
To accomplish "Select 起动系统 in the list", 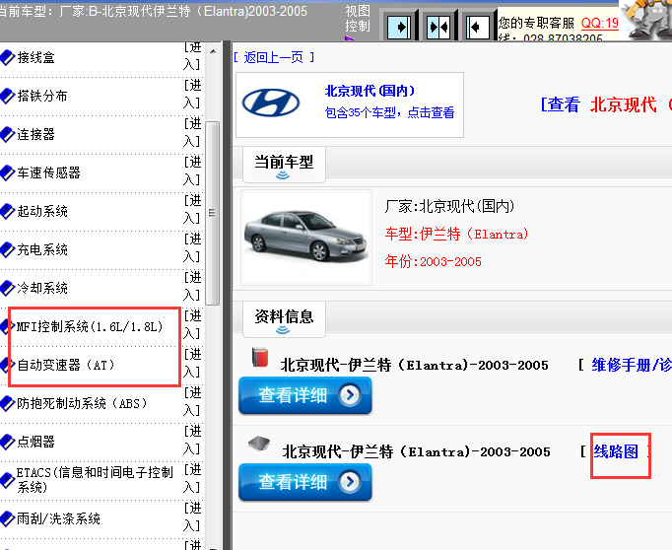I will point(42,211).
